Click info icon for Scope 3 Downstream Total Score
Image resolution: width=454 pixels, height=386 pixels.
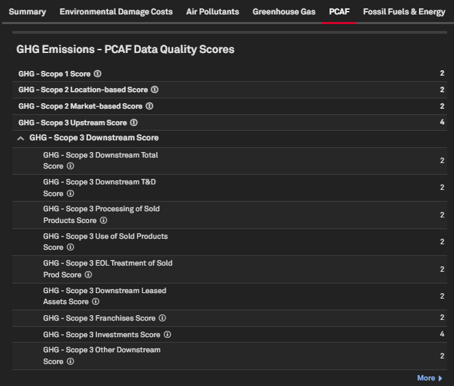[70, 167]
